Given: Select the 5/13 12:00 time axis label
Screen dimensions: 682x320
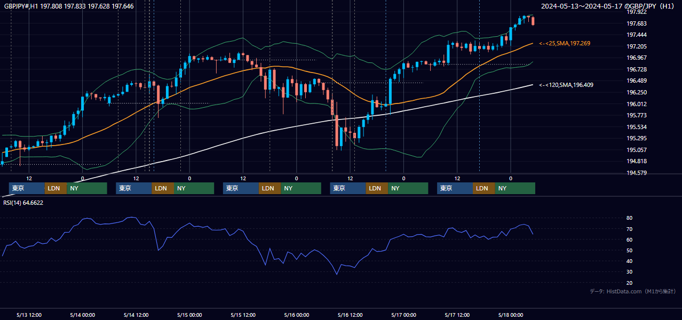Looking at the screenshot, I should [x=29, y=315].
